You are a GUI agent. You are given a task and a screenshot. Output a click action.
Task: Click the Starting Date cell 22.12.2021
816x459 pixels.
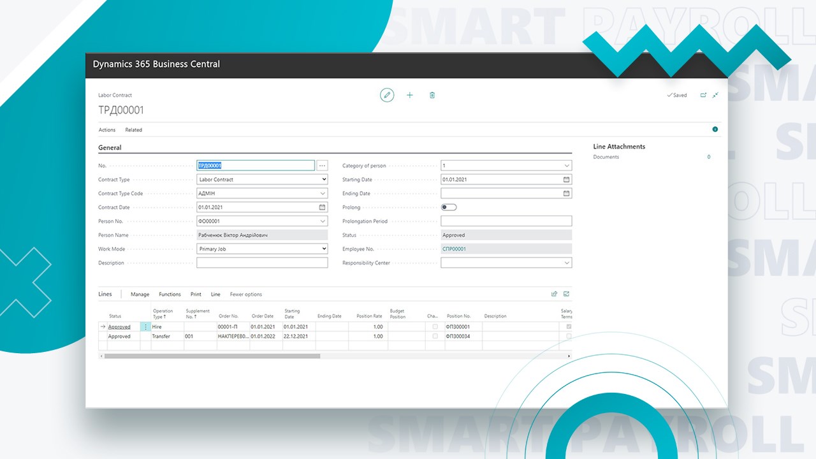point(299,336)
